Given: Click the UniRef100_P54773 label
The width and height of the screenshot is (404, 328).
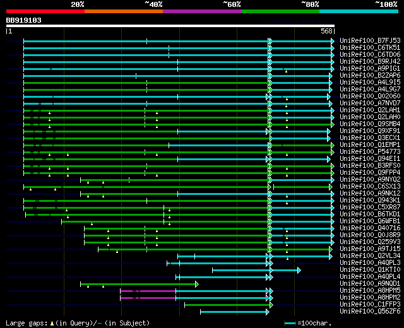Looking at the screenshot, I should 370,152.
